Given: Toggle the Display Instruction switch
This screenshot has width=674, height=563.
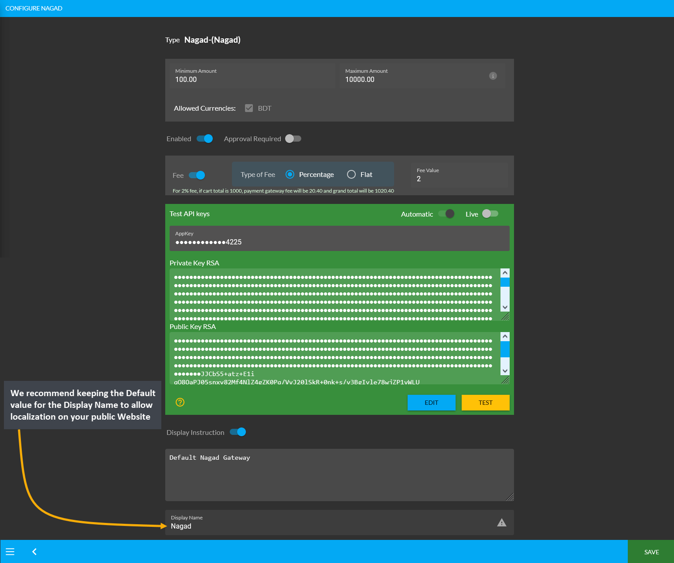Looking at the screenshot, I should click(x=238, y=432).
